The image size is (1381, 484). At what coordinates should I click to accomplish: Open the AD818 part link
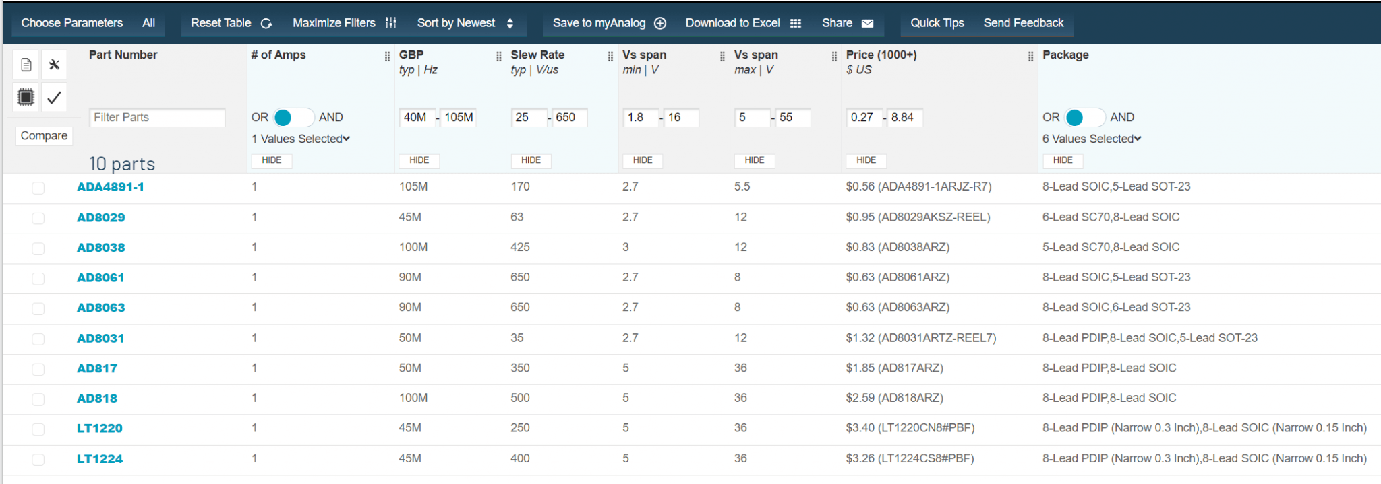[97, 399]
